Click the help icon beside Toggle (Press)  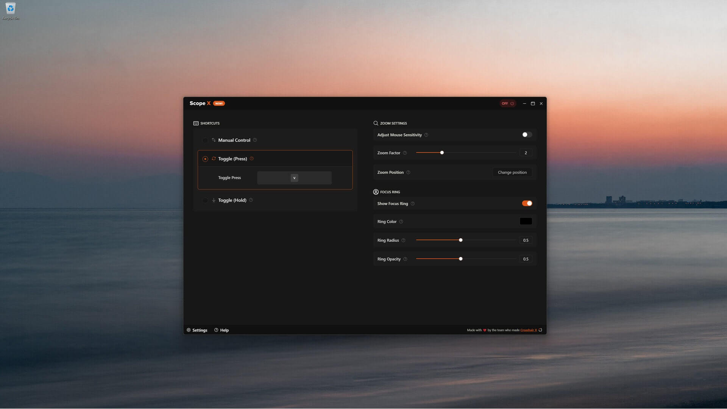tap(252, 159)
